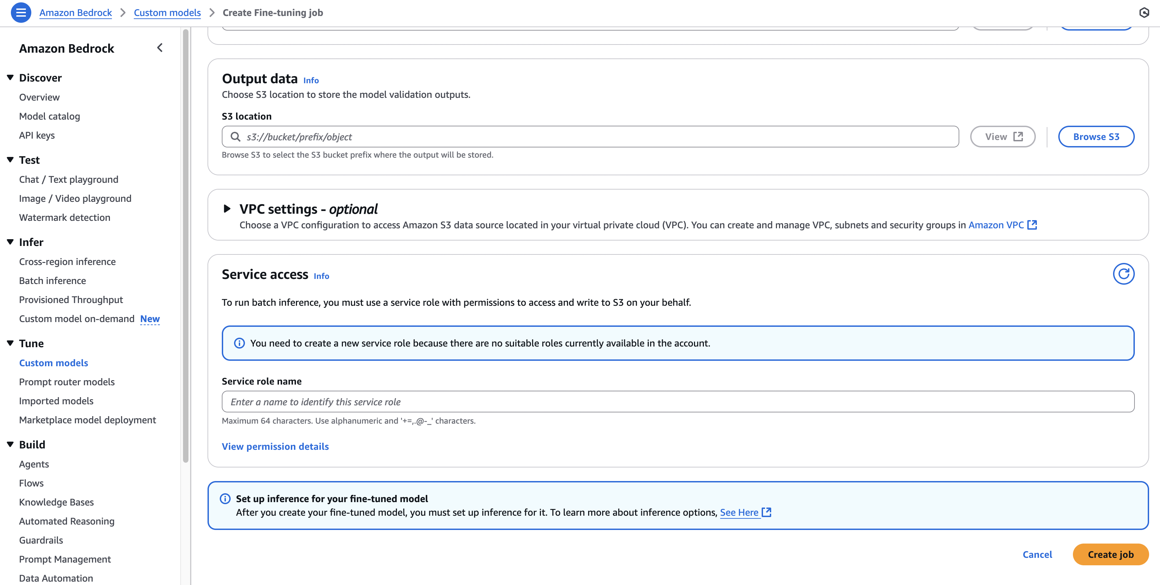The width and height of the screenshot is (1160, 585).
Task: Go to Amazon Bedrock breadcrumb
Action: (76, 13)
